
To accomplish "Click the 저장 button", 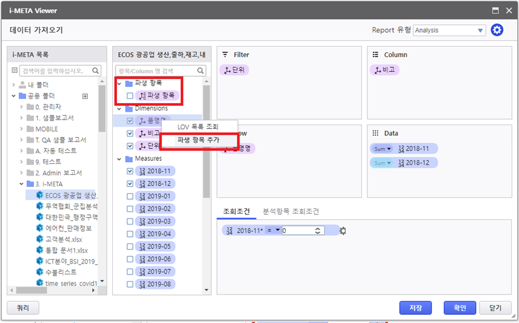I will (x=415, y=307).
